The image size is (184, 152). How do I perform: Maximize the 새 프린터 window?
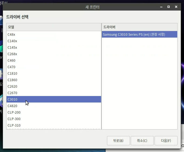tap(169, 7)
